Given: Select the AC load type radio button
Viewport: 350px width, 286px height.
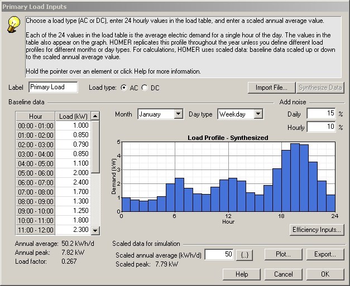Looking at the screenshot, I should pos(124,88).
